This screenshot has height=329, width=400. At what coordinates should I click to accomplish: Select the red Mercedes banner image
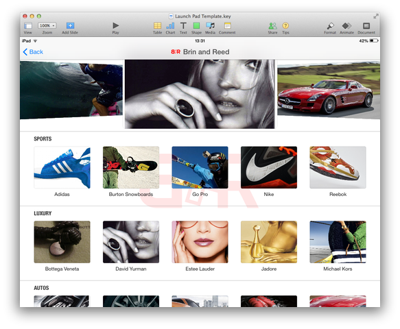[329, 90]
